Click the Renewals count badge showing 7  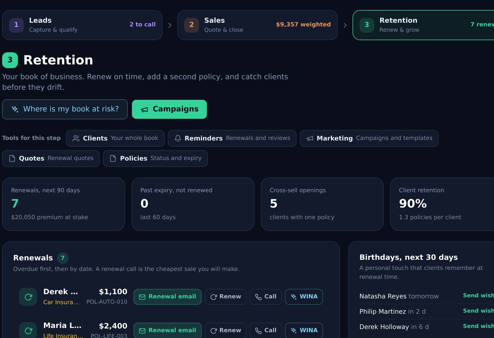[x=63, y=258]
